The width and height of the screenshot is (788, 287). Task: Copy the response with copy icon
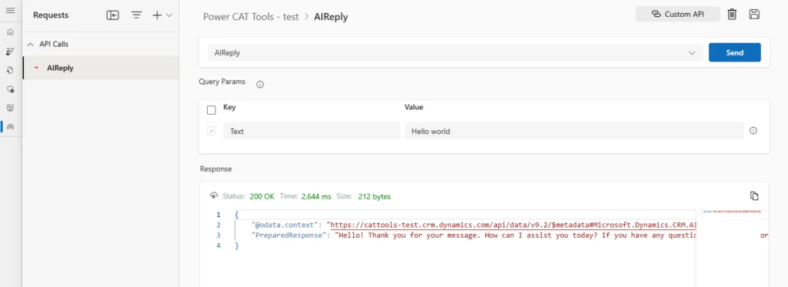(x=754, y=195)
